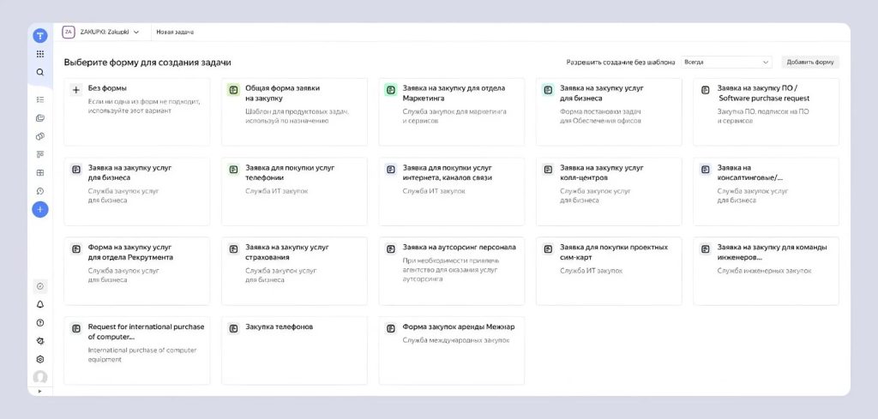Expand the sidebar with bottom arrow
This screenshot has height=419, width=878.
[40, 391]
